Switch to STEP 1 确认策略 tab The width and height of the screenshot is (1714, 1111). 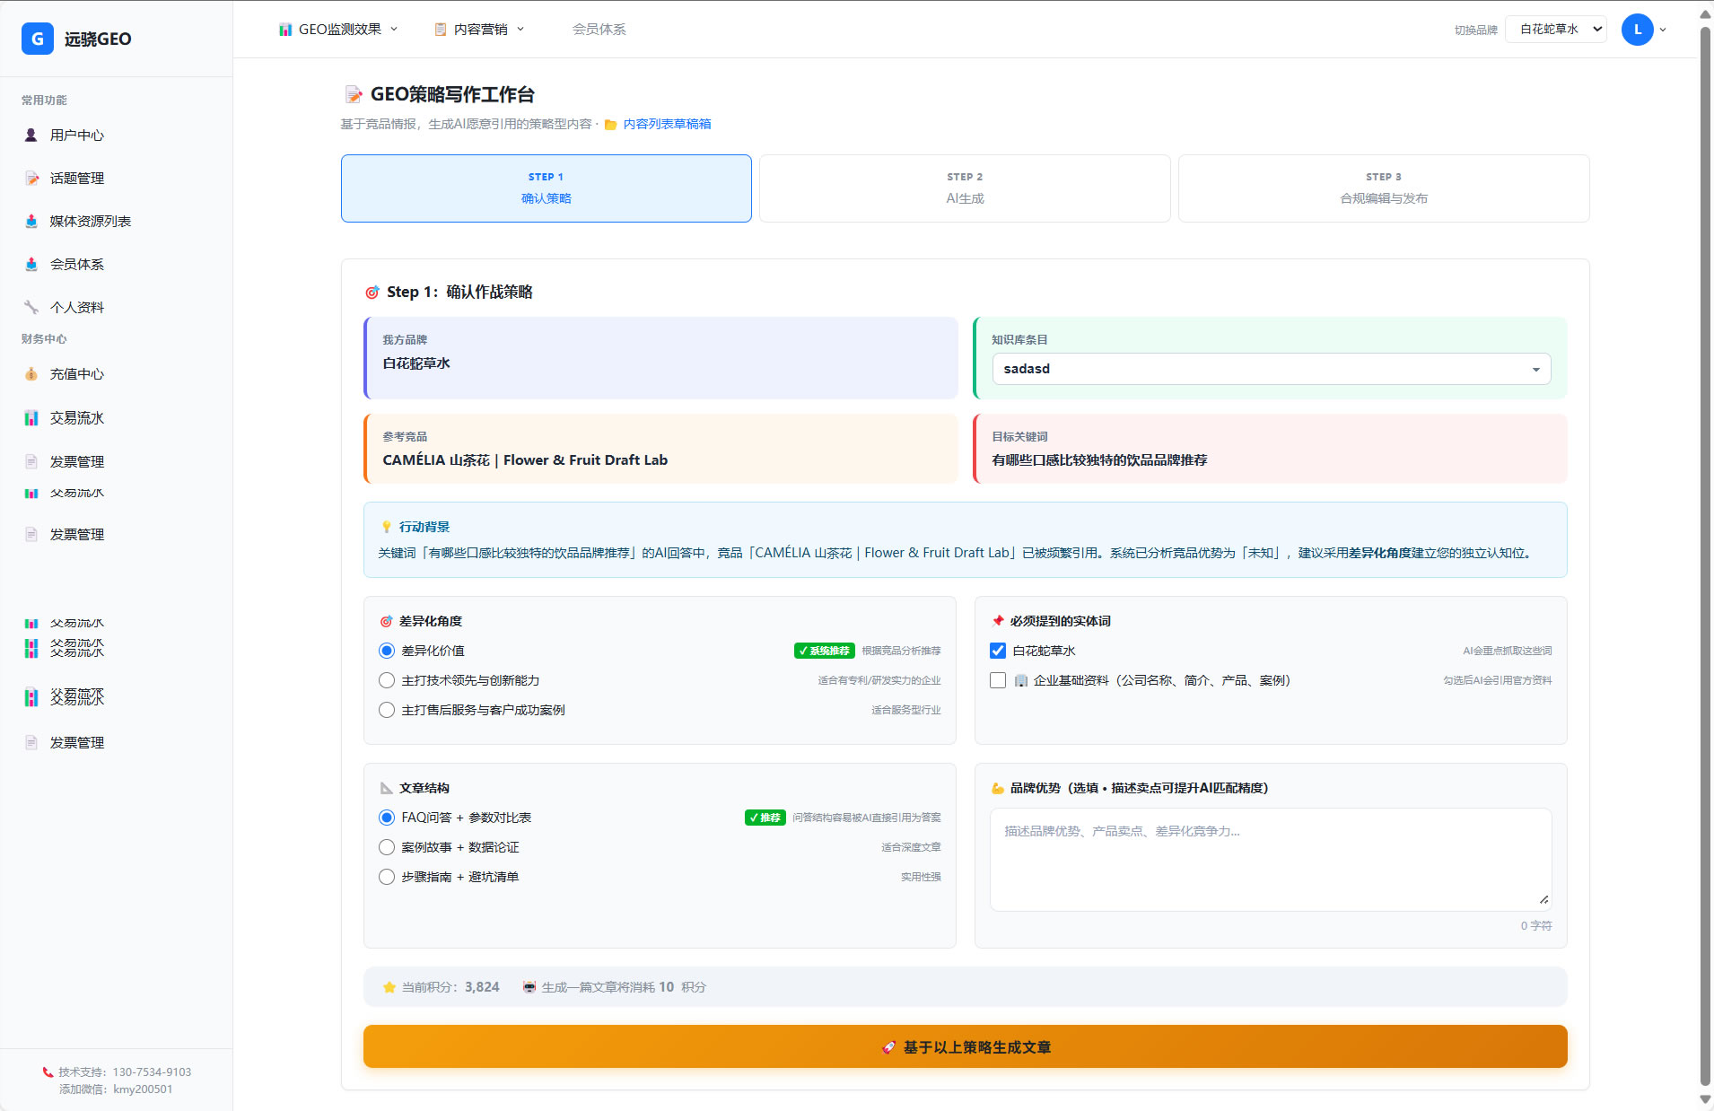point(547,188)
